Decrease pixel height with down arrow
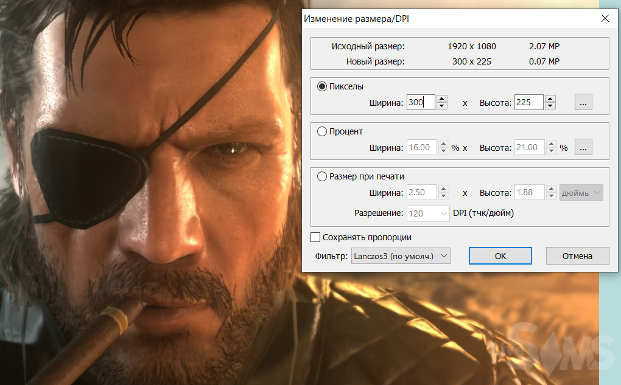The width and height of the screenshot is (621, 385). [550, 106]
